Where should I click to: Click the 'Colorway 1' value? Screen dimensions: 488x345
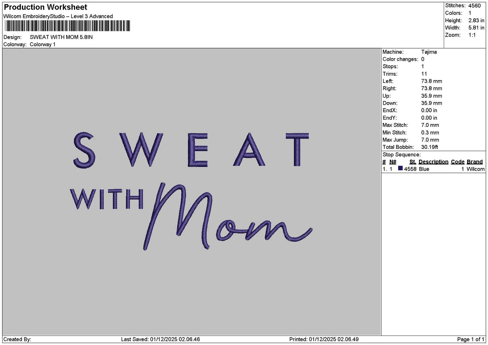click(43, 45)
